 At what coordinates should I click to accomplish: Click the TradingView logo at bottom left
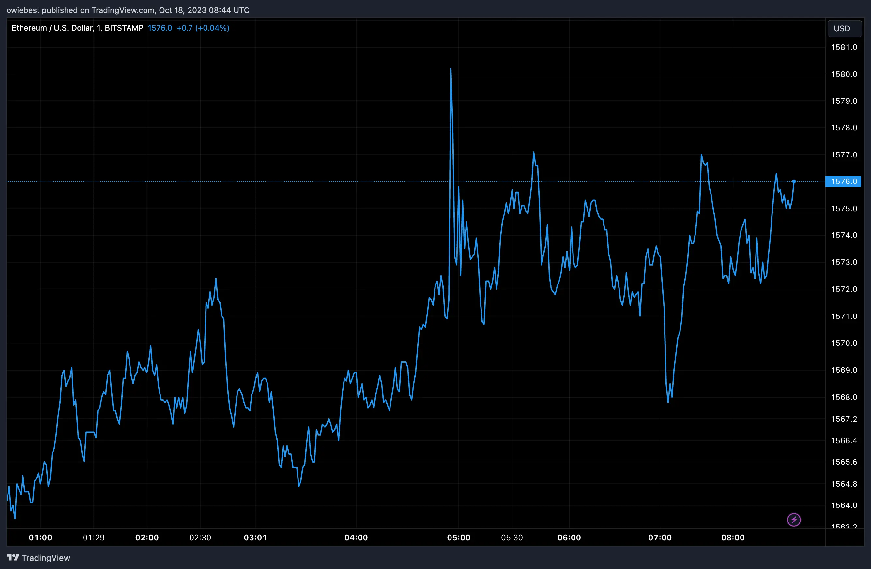pyautogui.click(x=38, y=558)
